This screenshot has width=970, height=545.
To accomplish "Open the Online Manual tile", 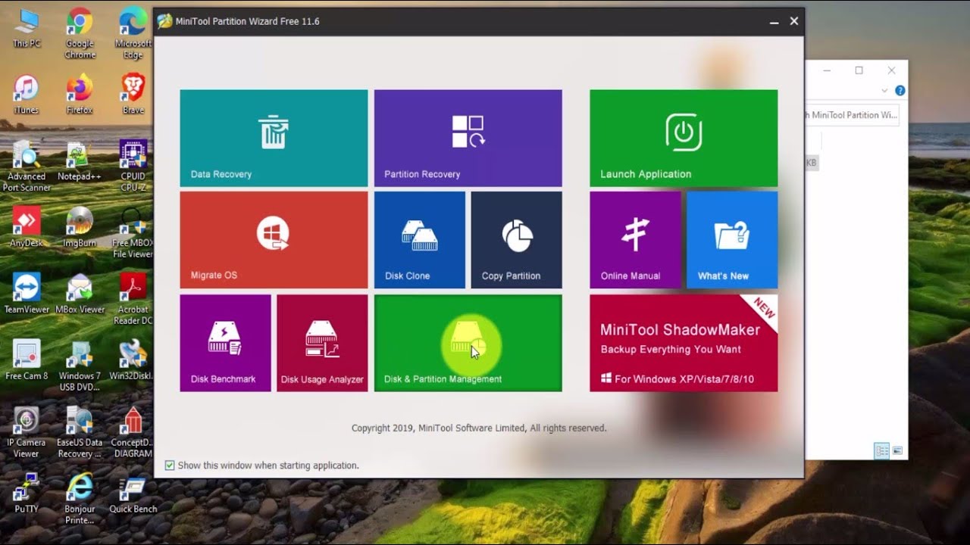I will pyautogui.click(x=635, y=240).
